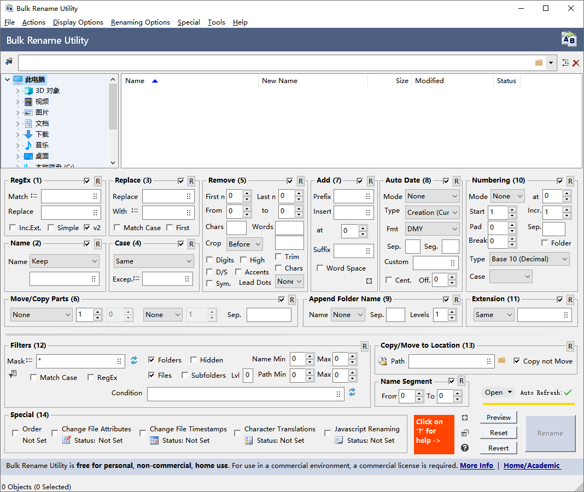Screen dimensions: 584x492
Task: Click the AB logo icon in the header
Action: [568, 39]
